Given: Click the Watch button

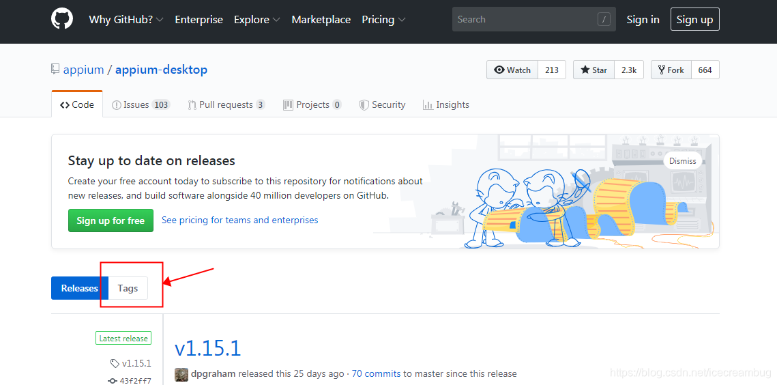Looking at the screenshot, I should [512, 70].
